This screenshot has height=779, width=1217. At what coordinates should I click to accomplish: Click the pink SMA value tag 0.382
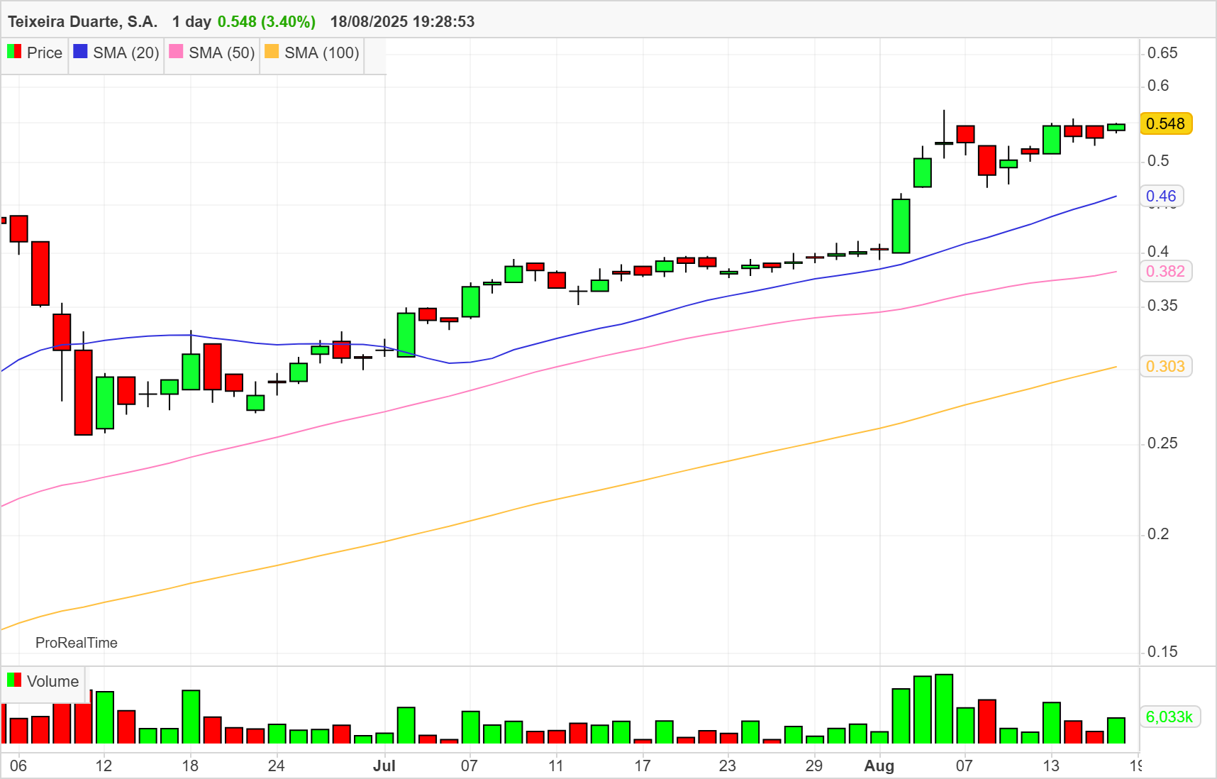1166,271
